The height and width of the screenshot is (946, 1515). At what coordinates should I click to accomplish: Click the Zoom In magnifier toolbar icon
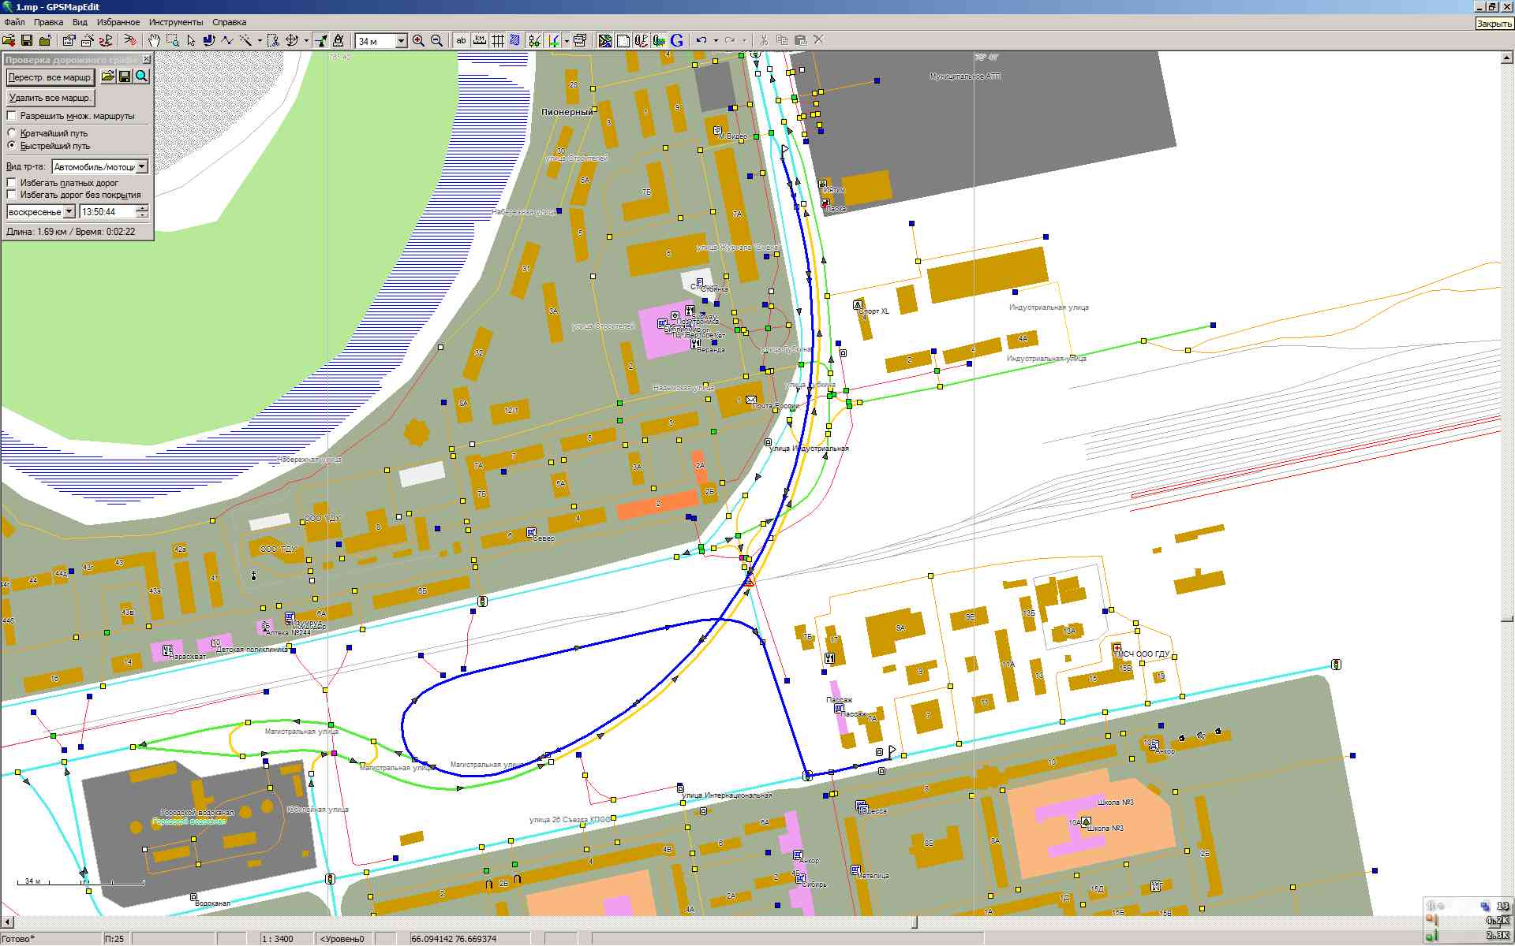pyautogui.click(x=418, y=40)
